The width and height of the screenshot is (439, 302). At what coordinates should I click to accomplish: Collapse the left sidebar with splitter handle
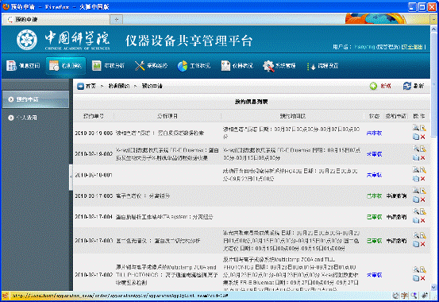pyautogui.click(x=71, y=176)
